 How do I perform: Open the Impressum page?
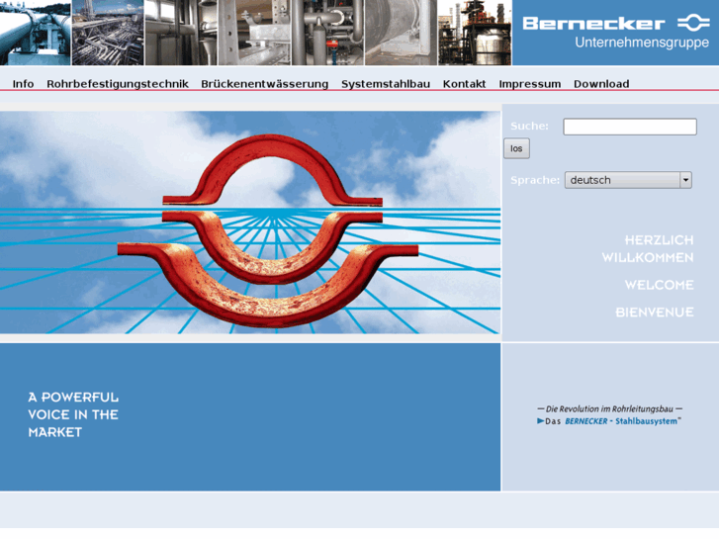point(530,84)
